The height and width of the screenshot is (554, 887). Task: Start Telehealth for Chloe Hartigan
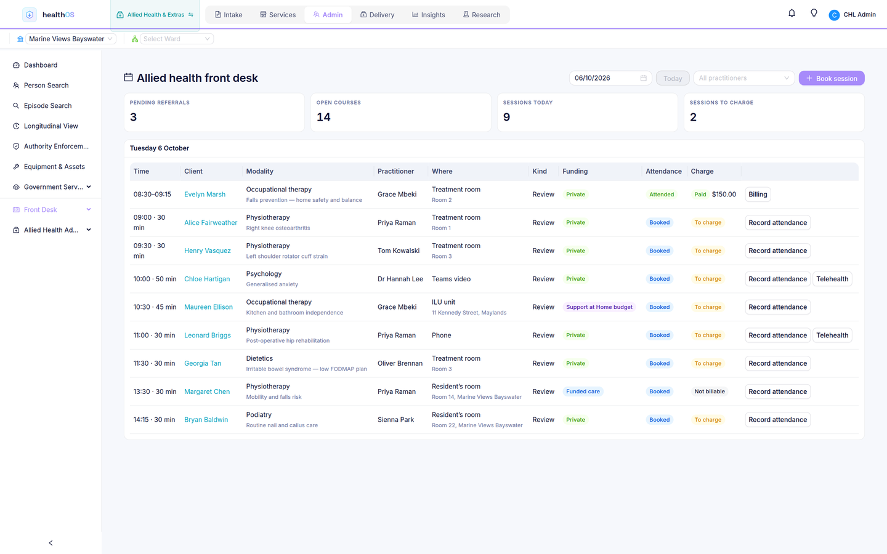pyautogui.click(x=832, y=279)
